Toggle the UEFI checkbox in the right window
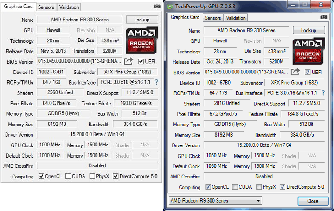The image size is (334, 211). pyautogui.click(x=308, y=72)
